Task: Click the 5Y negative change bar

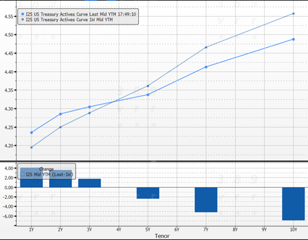Action: pyautogui.click(x=148, y=193)
